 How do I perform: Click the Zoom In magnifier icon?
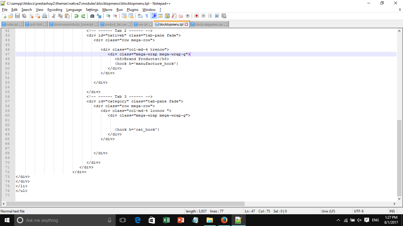coord(108,16)
